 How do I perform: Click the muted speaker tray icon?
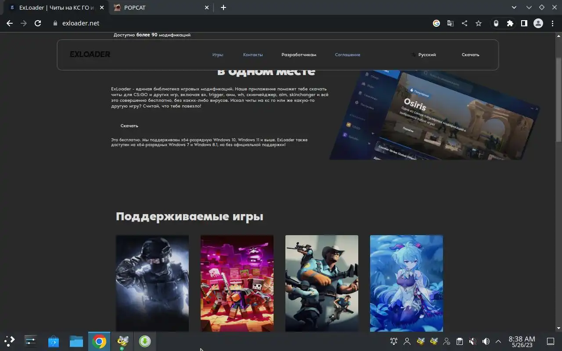473,341
